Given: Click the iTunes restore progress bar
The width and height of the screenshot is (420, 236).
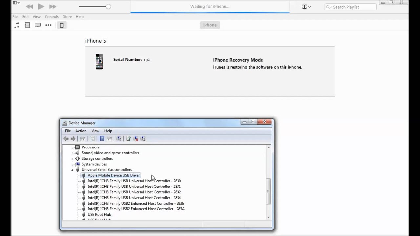Looking at the screenshot, I should click(x=210, y=12).
